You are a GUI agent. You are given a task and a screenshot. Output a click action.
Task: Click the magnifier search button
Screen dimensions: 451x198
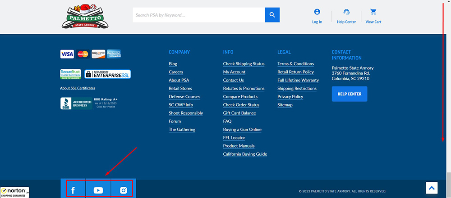click(x=272, y=15)
